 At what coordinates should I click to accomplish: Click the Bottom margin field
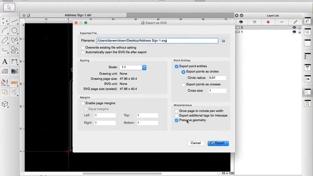point(147,123)
